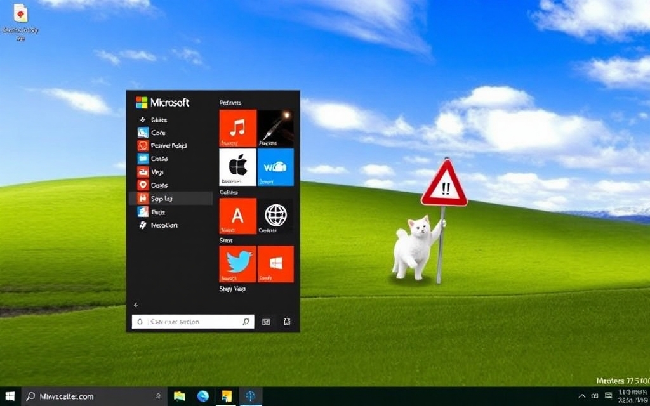Open the blue cloud W tile
The width and height of the screenshot is (650, 406).
click(275, 167)
